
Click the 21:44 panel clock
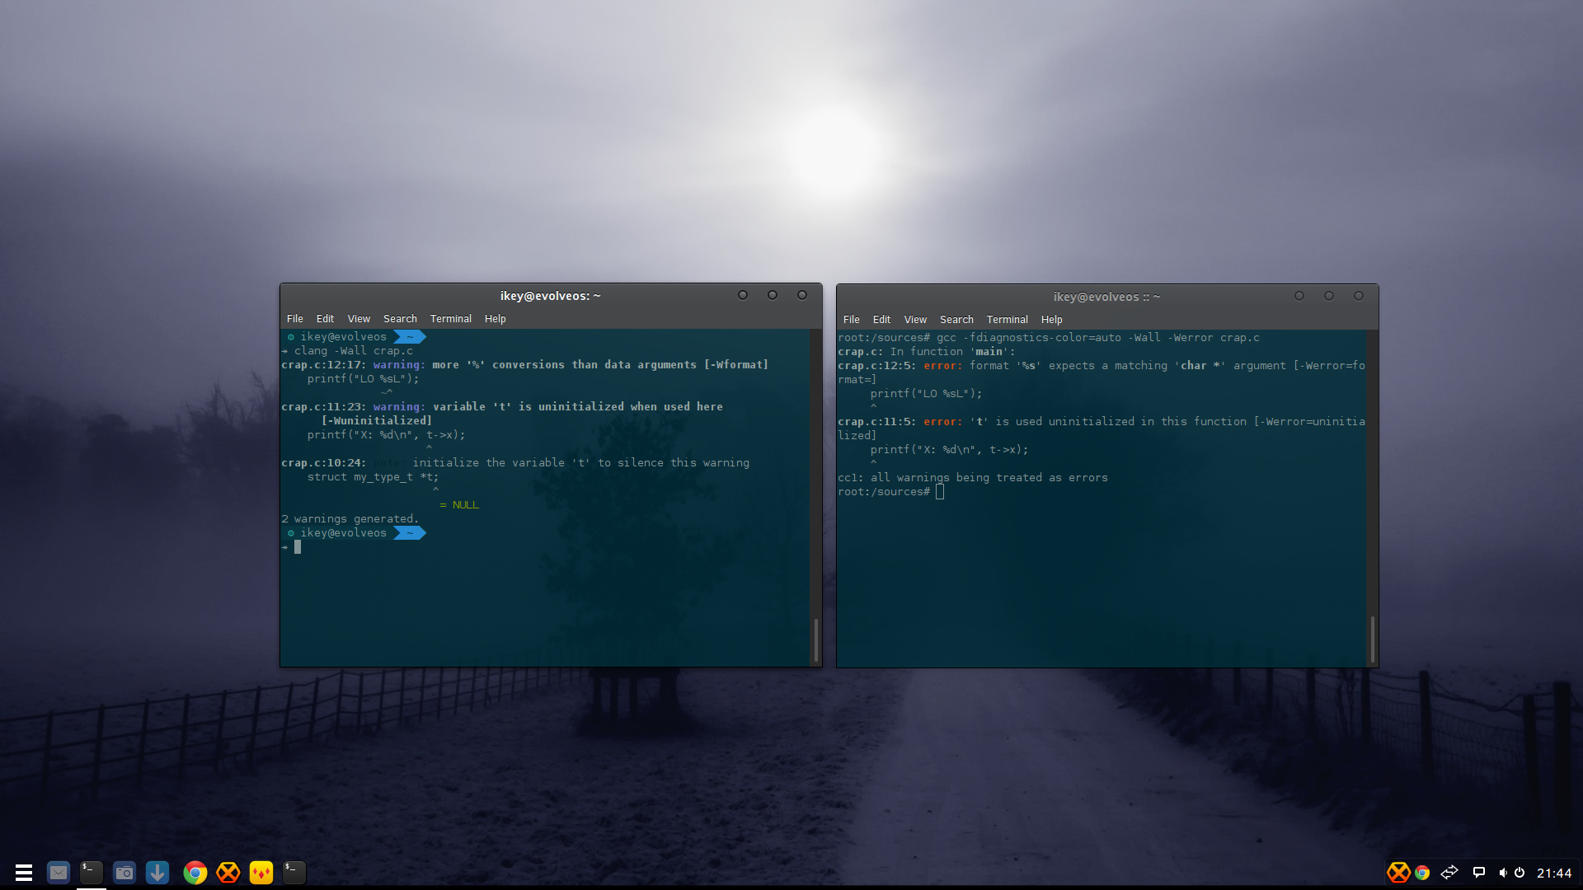pos(1554,873)
